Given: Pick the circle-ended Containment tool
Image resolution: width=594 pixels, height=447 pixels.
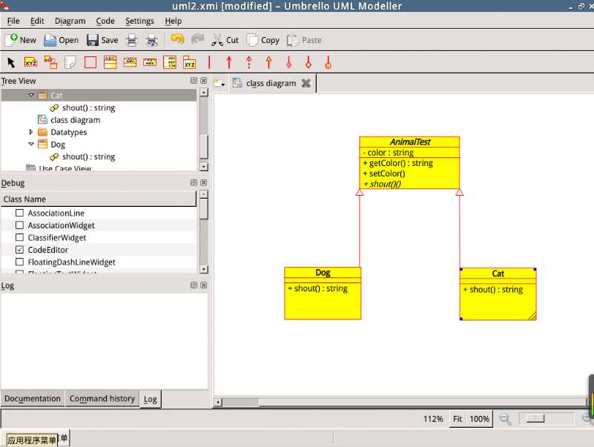Looking at the screenshot, I should pos(328,62).
